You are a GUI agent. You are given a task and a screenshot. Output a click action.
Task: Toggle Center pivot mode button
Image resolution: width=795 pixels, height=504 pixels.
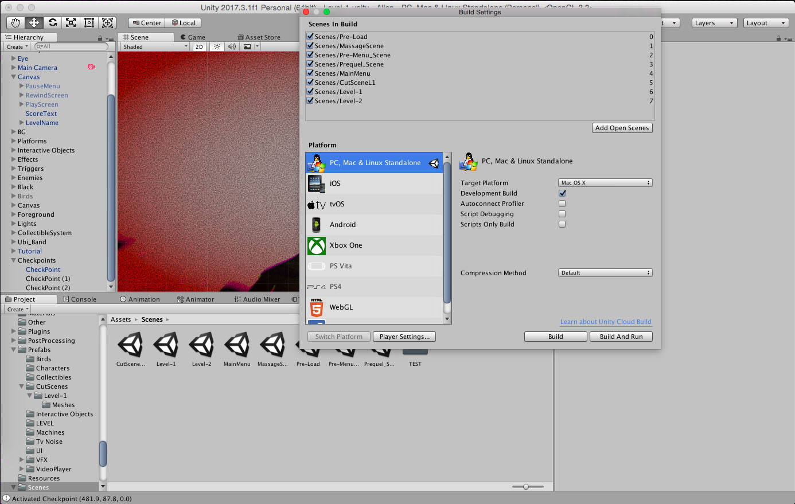[x=146, y=23]
